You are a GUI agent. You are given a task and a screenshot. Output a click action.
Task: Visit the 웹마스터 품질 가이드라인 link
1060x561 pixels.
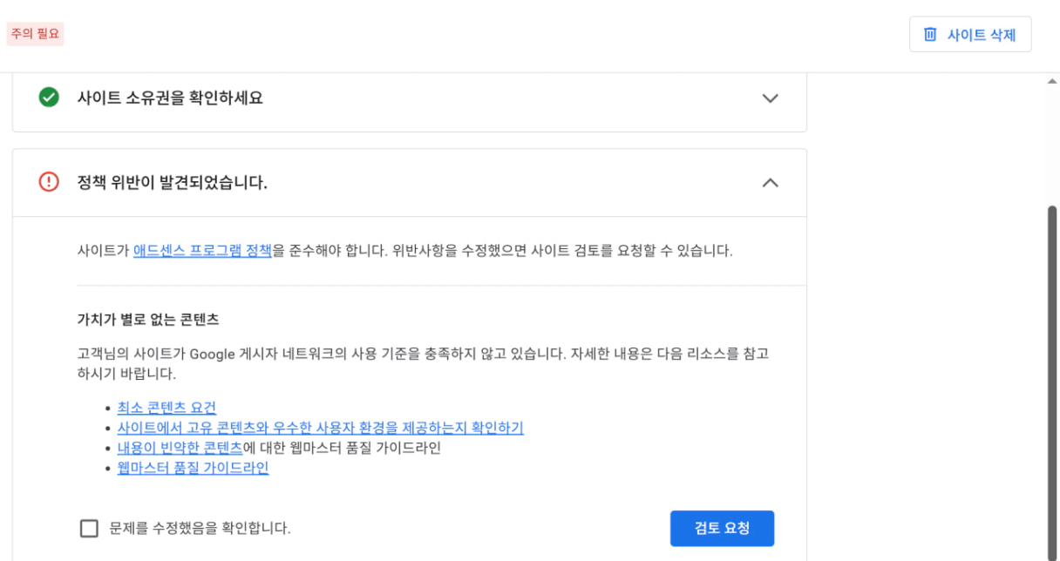pyautogui.click(x=193, y=468)
